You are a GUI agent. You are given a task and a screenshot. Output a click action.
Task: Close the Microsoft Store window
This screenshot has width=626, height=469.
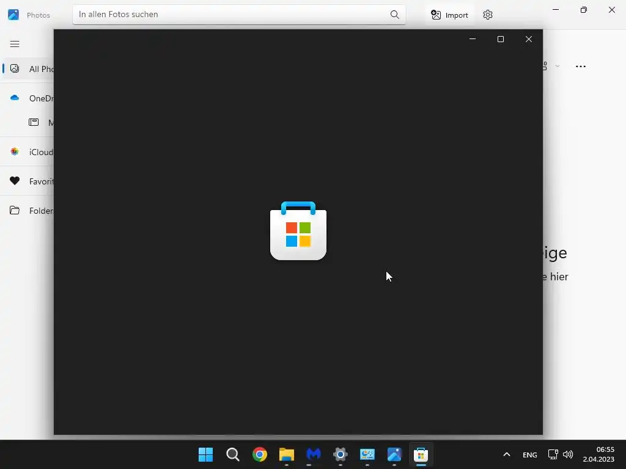529,39
